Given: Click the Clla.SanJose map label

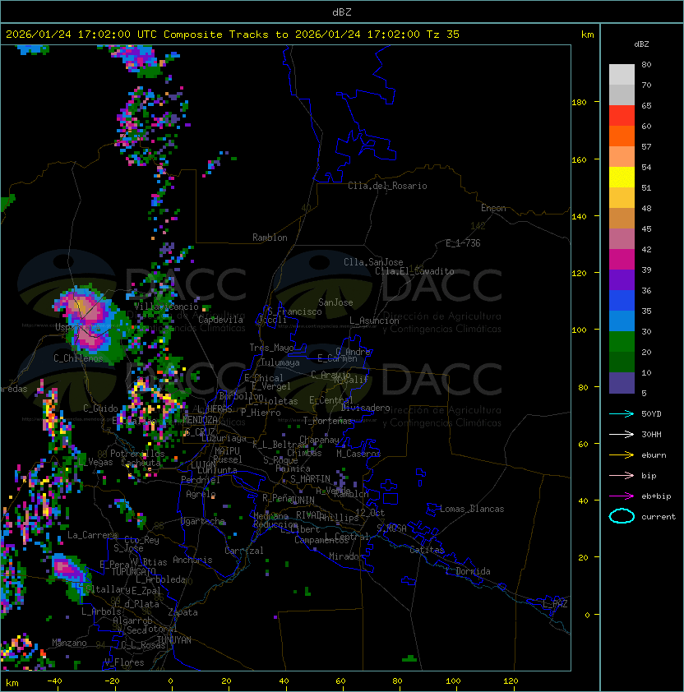Looking at the screenshot, I should [373, 262].
